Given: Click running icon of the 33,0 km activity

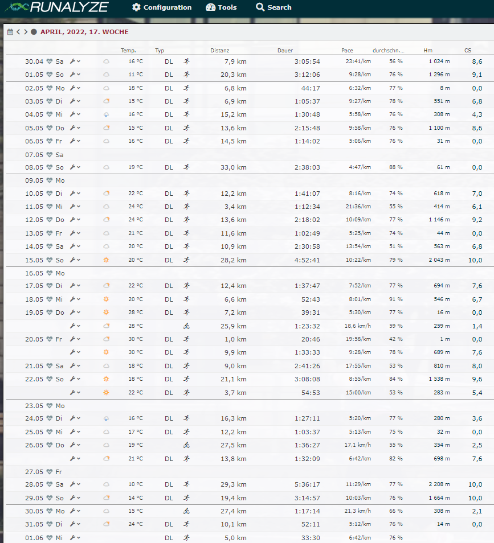Looking at the screenshot, I should coord(186,167).
